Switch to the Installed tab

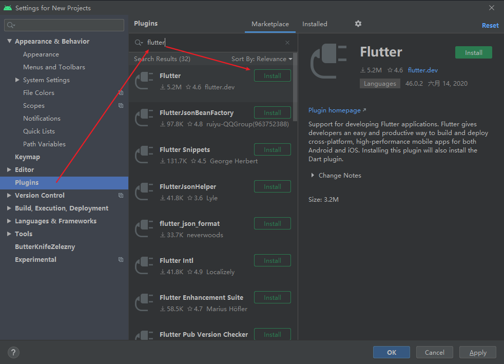point(315,24)
